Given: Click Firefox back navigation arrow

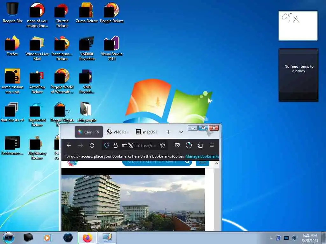Looking at the screenshot, I should (69, 146).
